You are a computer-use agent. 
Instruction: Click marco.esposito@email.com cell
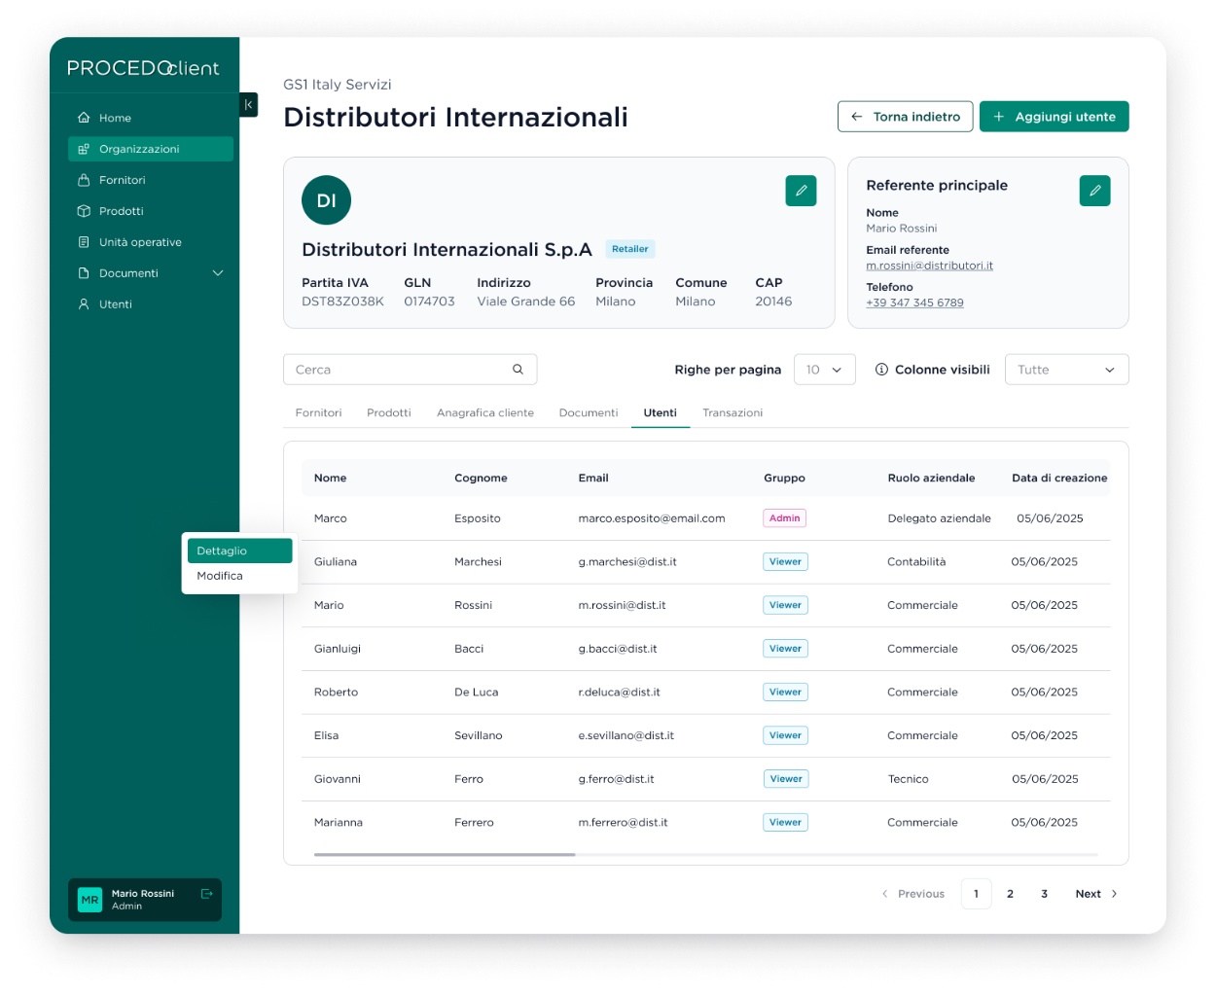tap(652, 518)
